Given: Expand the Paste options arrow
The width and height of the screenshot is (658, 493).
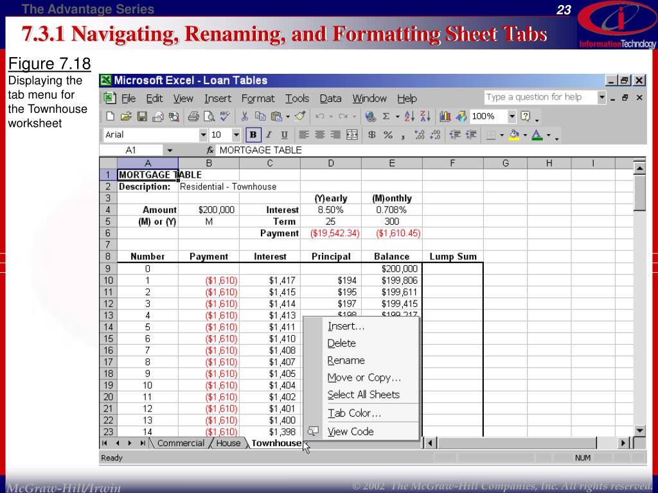Looking at the screenshot, I should [x=288, y=117].
